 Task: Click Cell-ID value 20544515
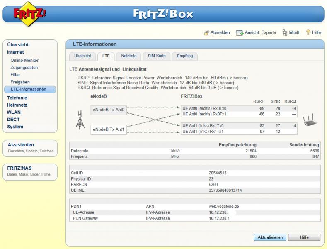pos(218,173)
